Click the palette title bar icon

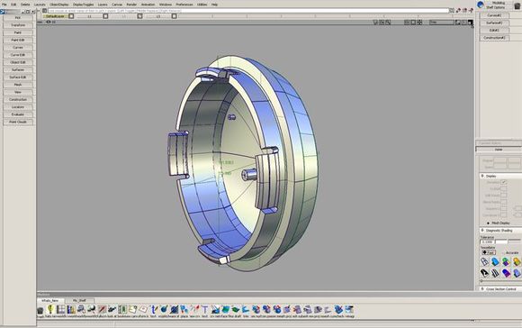pos(2,12)
